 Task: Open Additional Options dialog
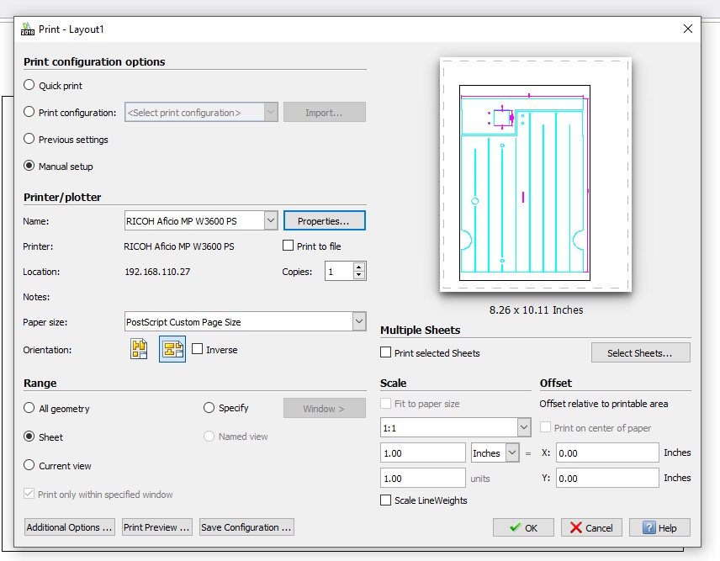click(x=69, y=527)
